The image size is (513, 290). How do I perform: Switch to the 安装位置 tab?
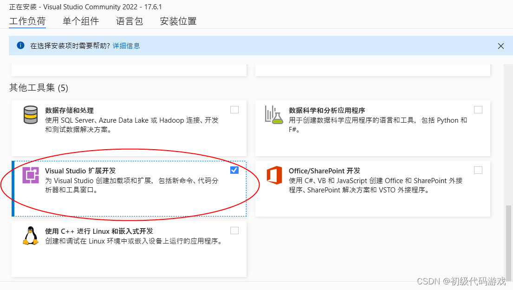pyautogui.click(x=178, y=21)
